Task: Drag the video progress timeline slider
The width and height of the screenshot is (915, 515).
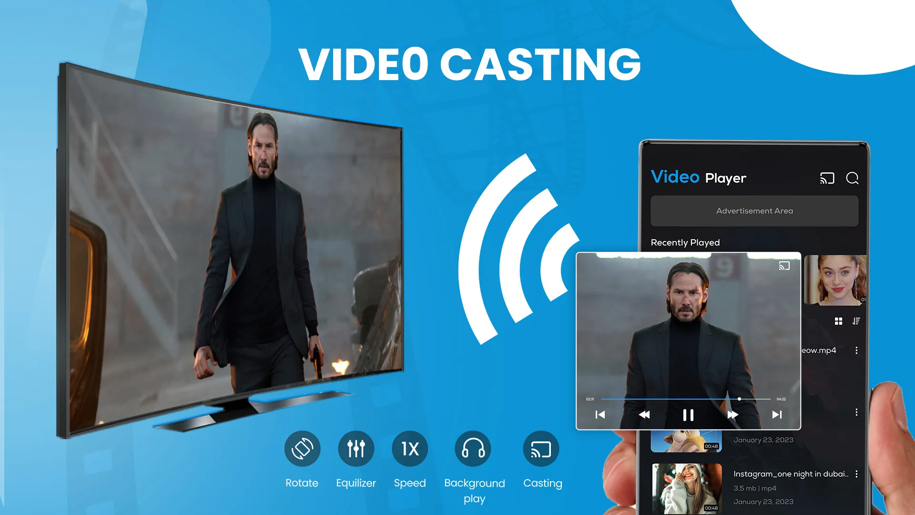Action: point(738,399)
